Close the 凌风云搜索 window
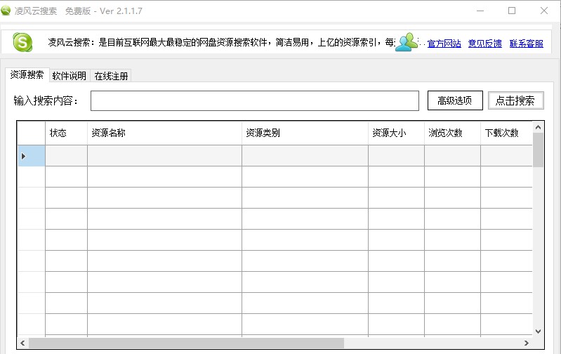This screenshot has height=354, width=561. [544, 11]
